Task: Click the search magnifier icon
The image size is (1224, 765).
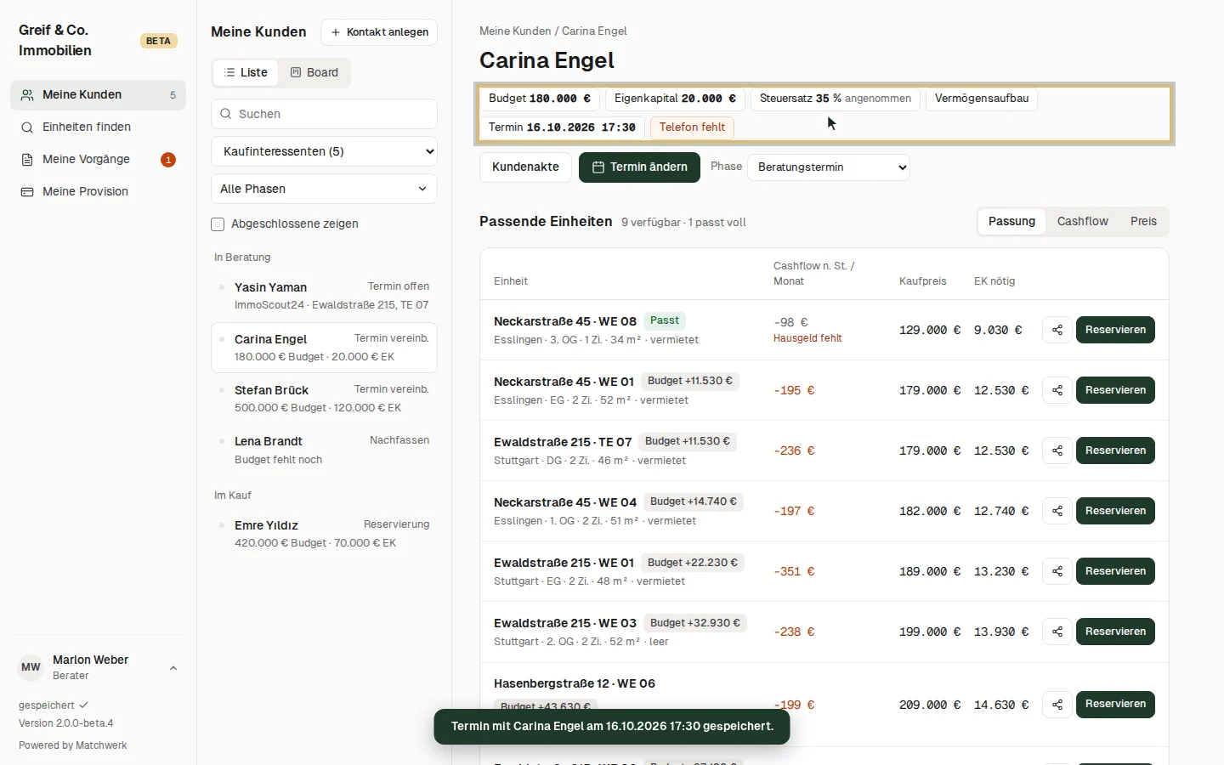Action: pos(226,114)
